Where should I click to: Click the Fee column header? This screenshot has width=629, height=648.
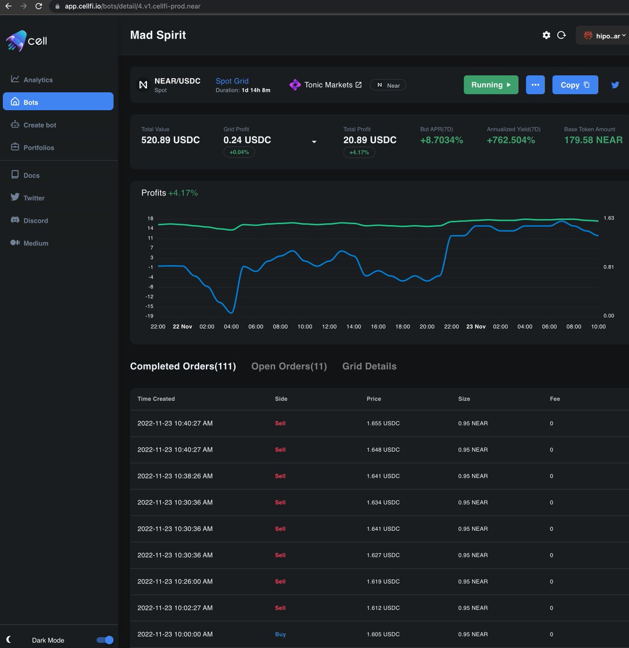pos(555,399)
